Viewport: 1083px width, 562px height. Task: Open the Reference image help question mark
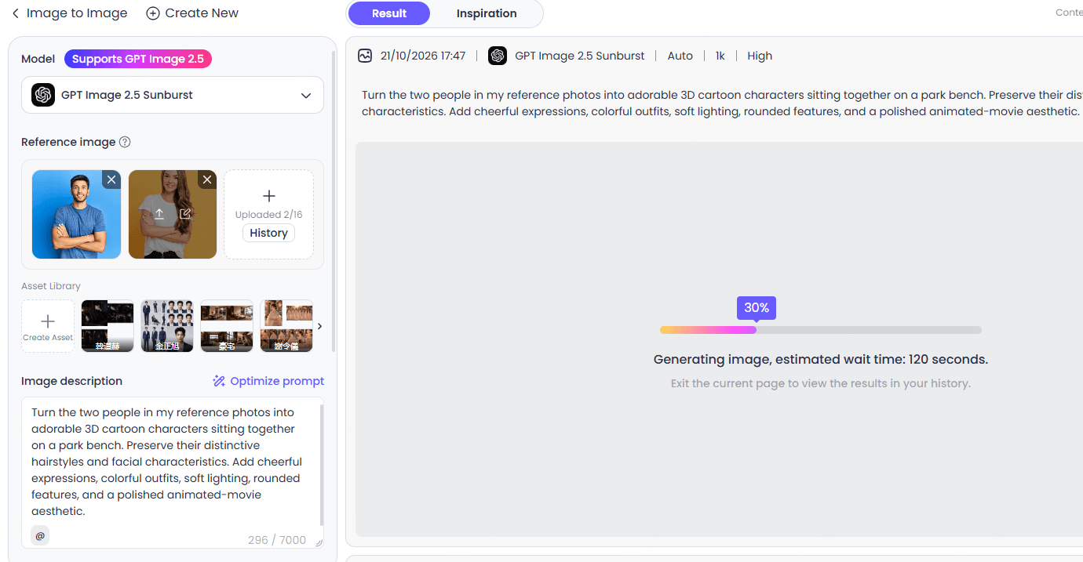point(125,142)
